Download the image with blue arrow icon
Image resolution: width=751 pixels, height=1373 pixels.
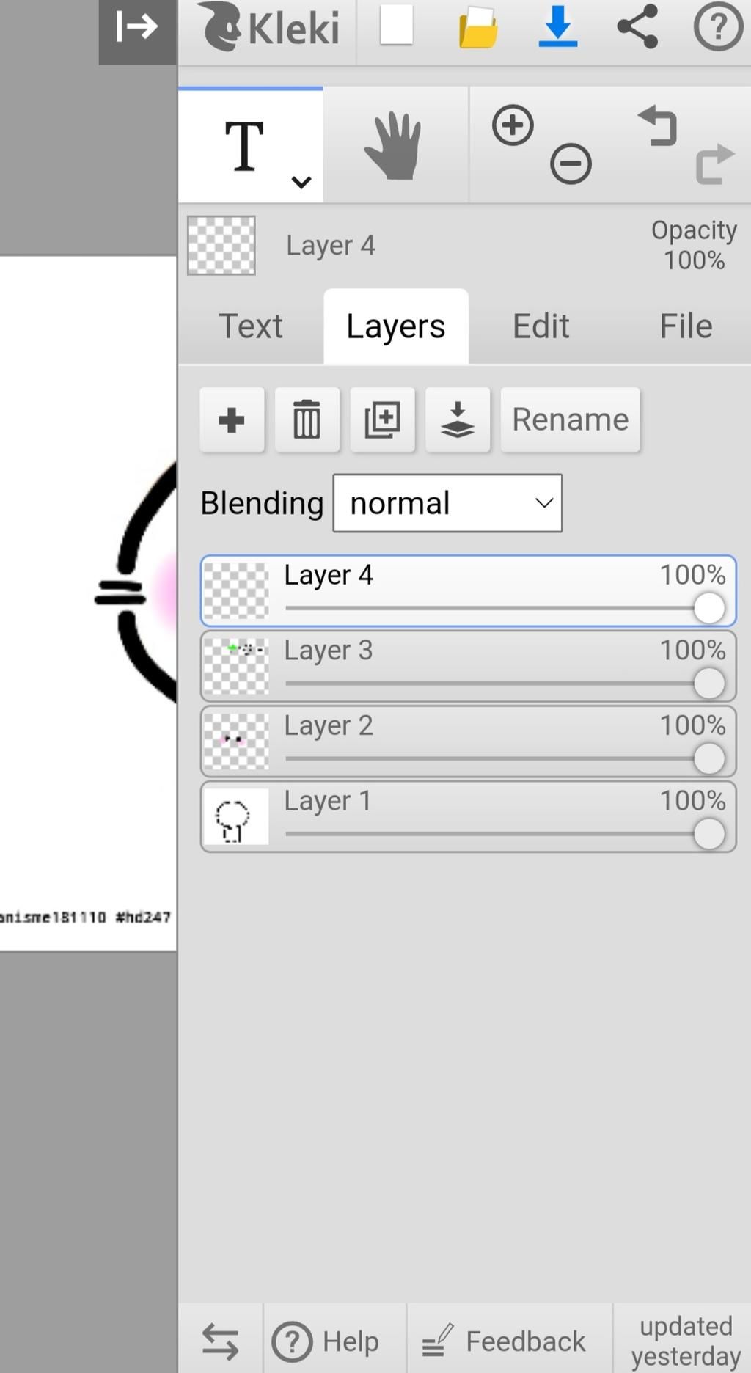557,27
